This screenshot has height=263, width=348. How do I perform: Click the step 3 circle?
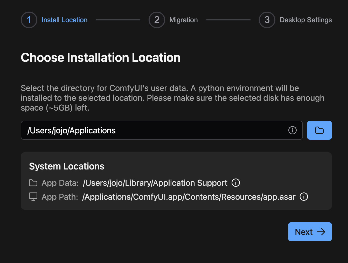tap(267, 20)
